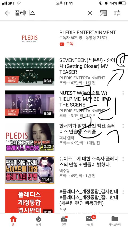Open PLEDIS ENTERTAINMENT channel logo
The width and height of the screenshot is (128, 228).
(30, 38)
